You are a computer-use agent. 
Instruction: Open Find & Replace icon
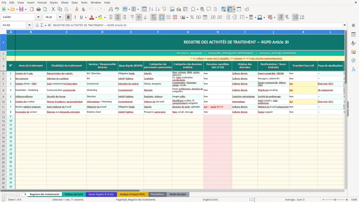(111, 9)
